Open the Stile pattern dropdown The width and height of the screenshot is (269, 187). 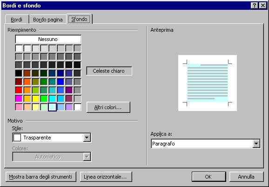(87, 138)
